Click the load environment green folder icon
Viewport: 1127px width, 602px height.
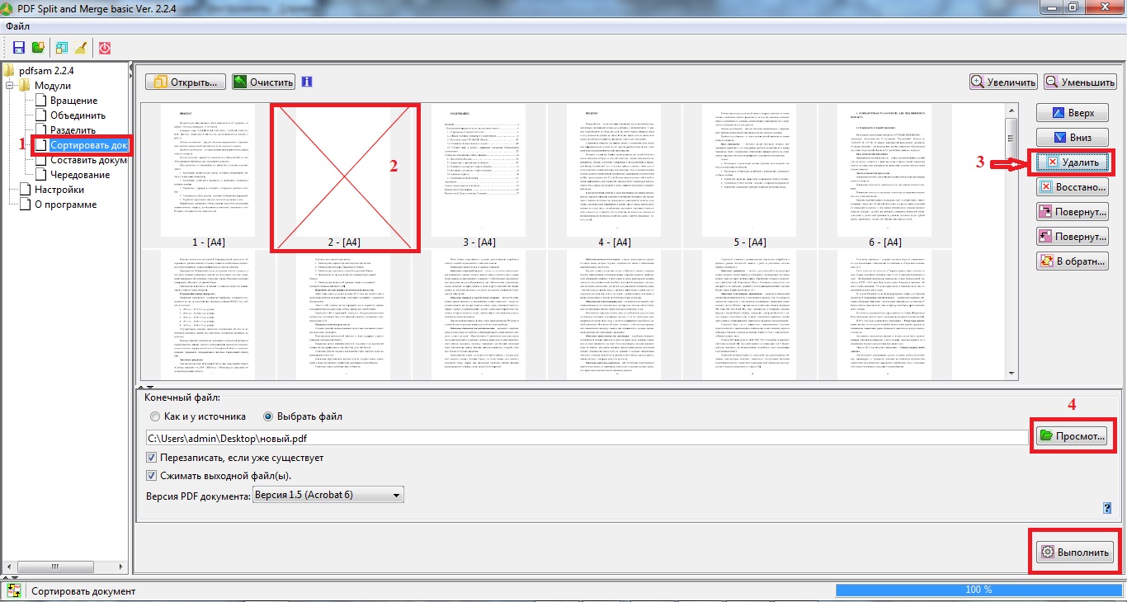[37, 48]
